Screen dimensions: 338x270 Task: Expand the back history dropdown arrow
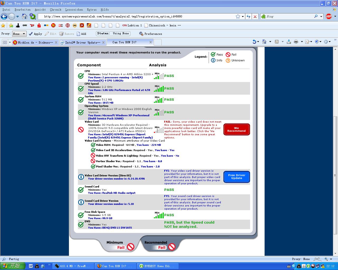[17, 16]
